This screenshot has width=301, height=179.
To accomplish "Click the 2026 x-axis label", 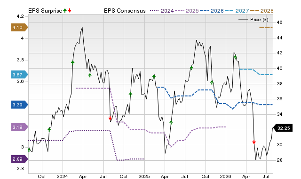I will click(226, 176).
